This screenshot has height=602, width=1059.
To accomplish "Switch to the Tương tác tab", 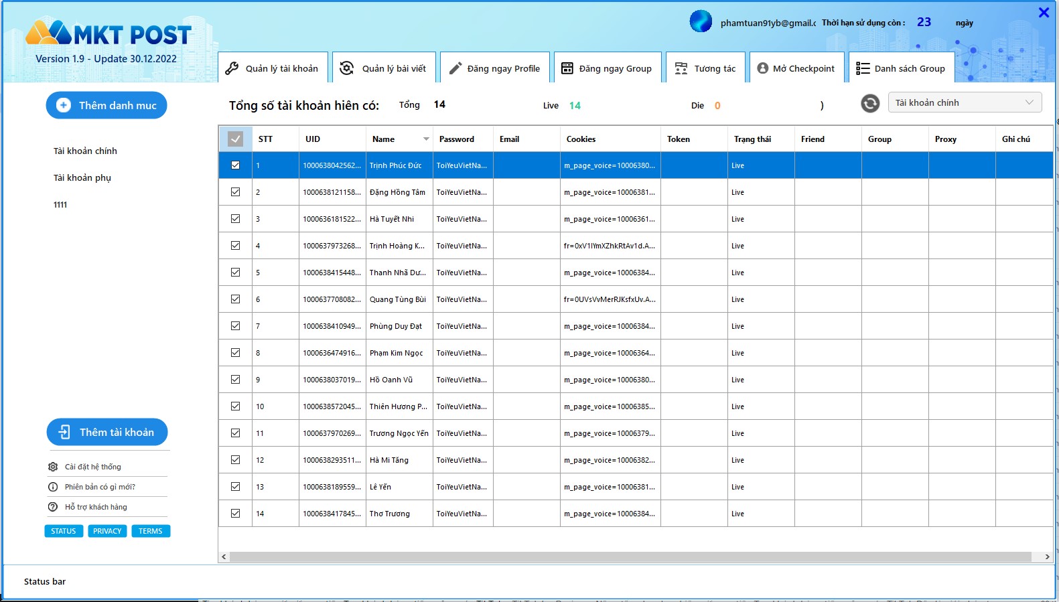I will (x=705, y=68).
